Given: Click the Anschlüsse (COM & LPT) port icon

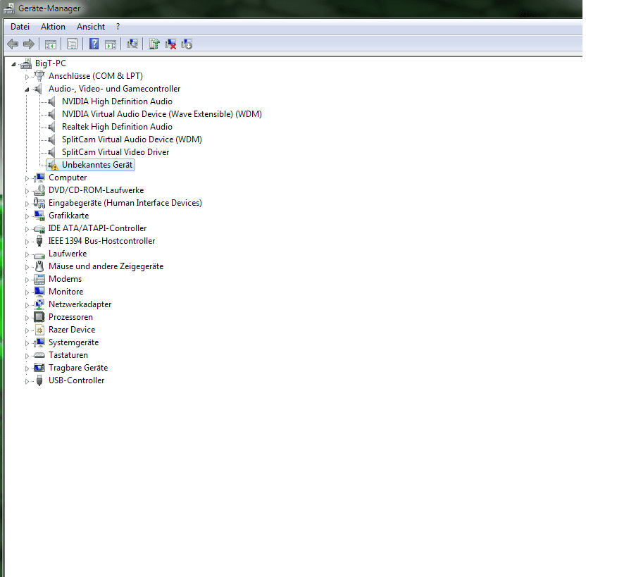Looking at the screenshot, I should [39, 76].
